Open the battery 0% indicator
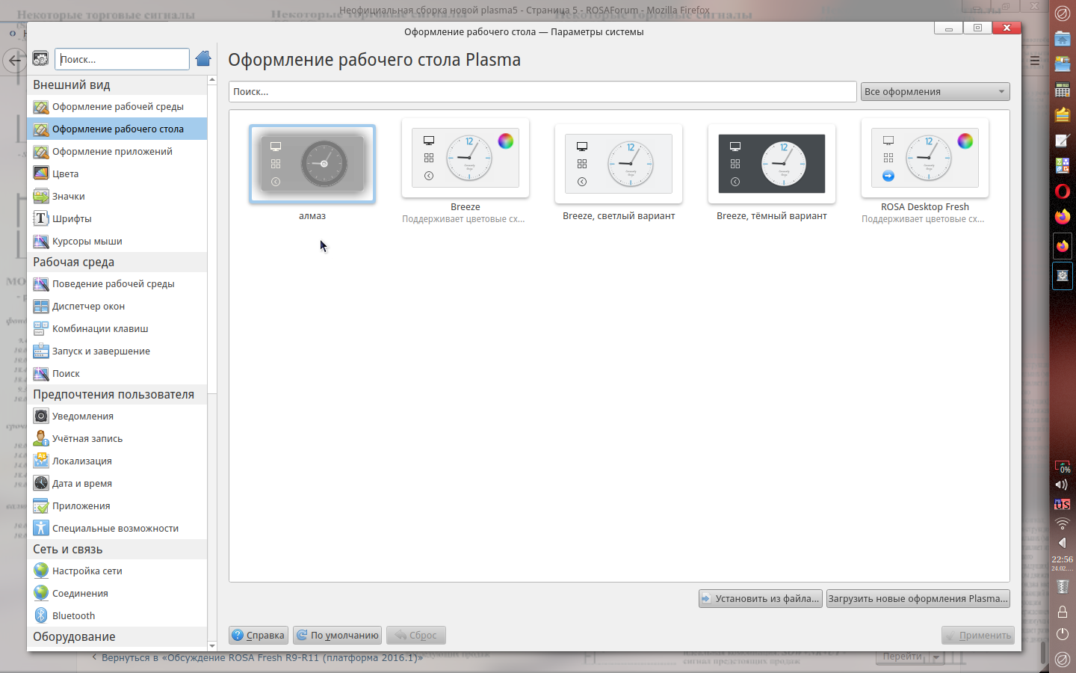Image resolution: width=1076 pixels, height=673 pixels. click(x=1062, y=467)
